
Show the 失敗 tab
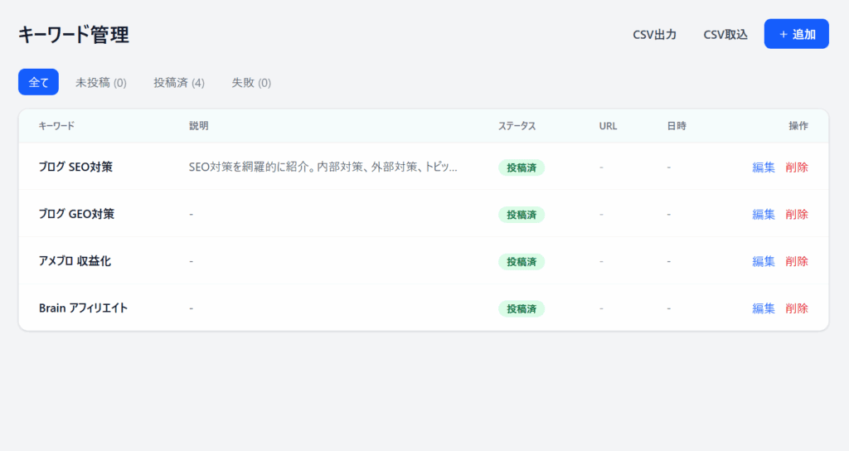(x=251, y=82)
